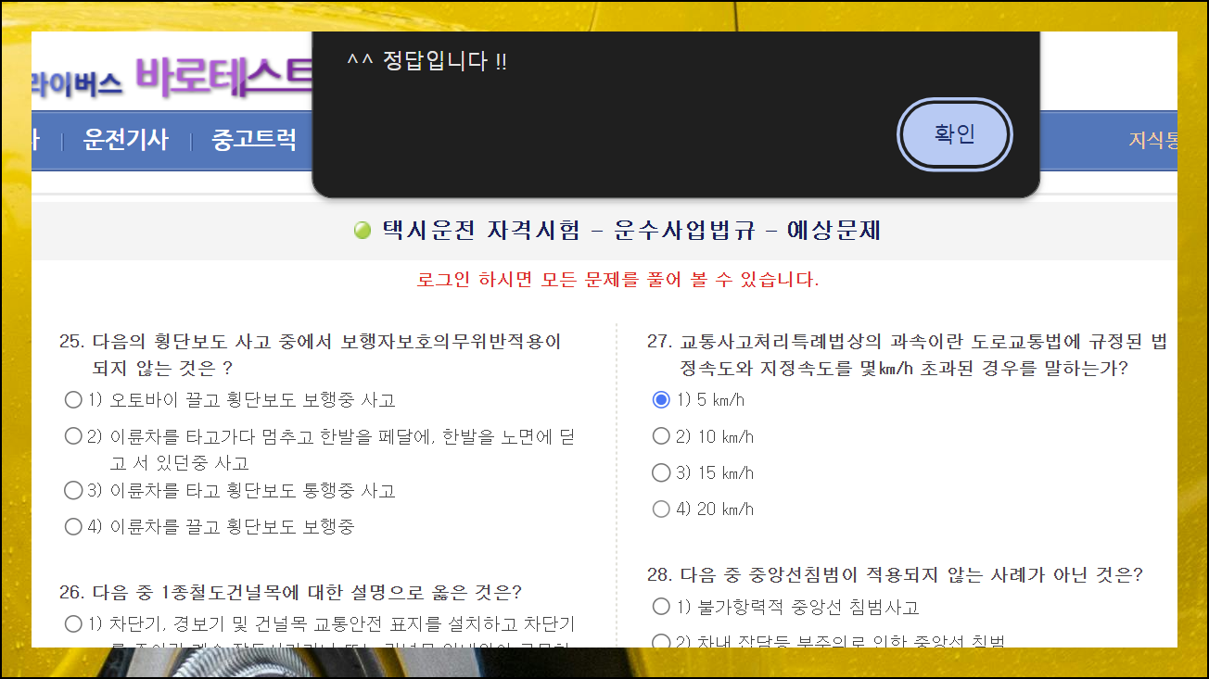Image resolution: width=1209 pixels, height=679 pixels.
Task: Select option 4) 이륜차를 끌고 횡단보도 보행중
Action: tap(73, 526)
